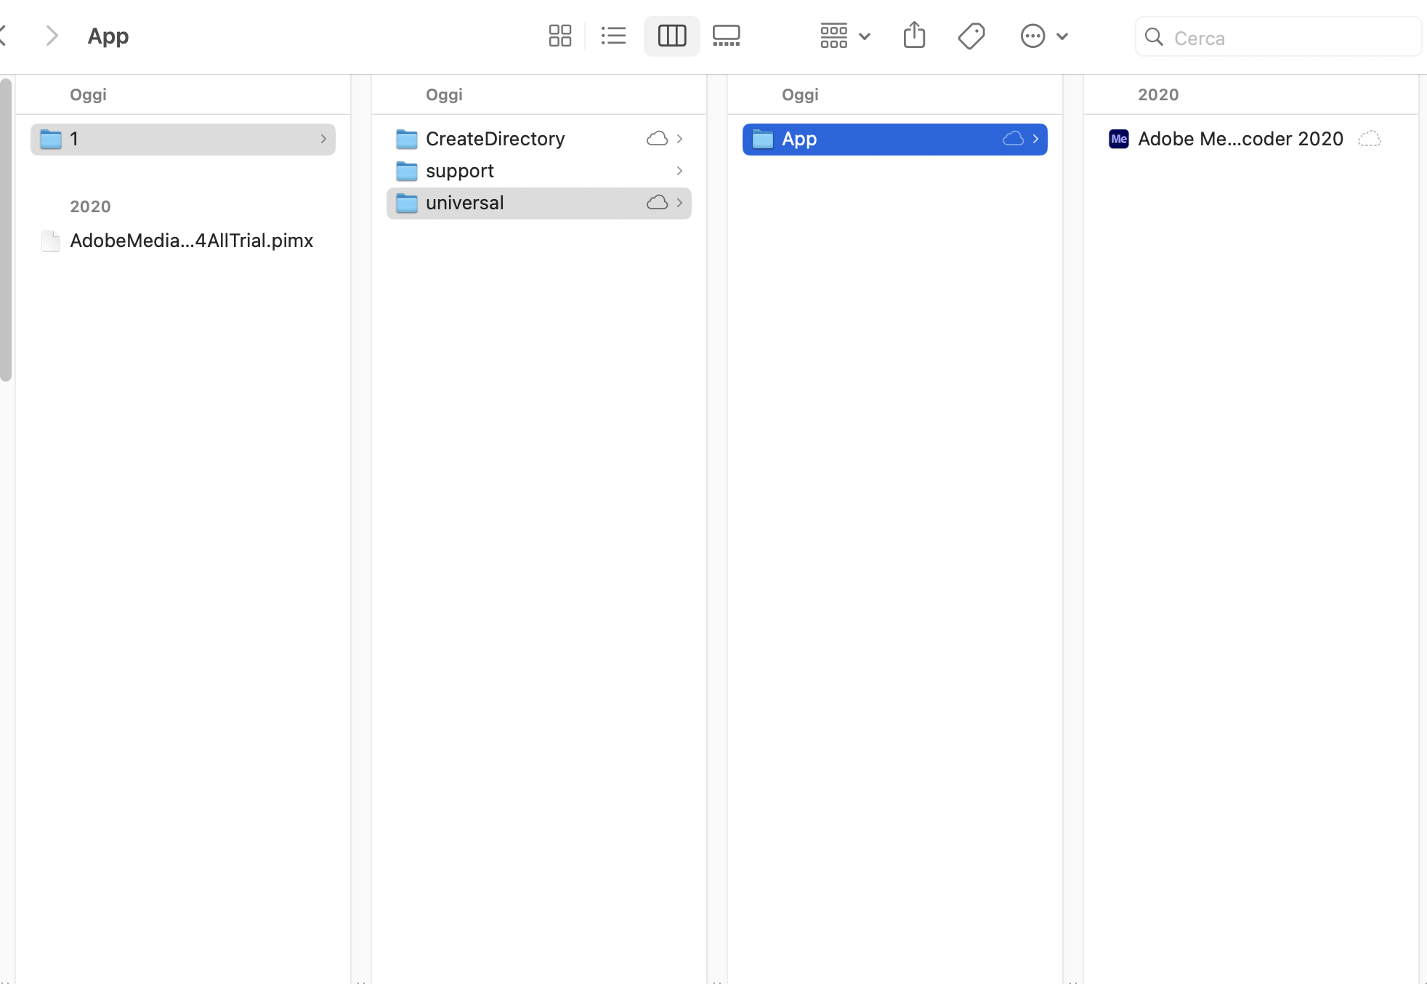The image size is (1427, 984).
Task: Click the Oggi header in first column
Action: coord(88,94)
